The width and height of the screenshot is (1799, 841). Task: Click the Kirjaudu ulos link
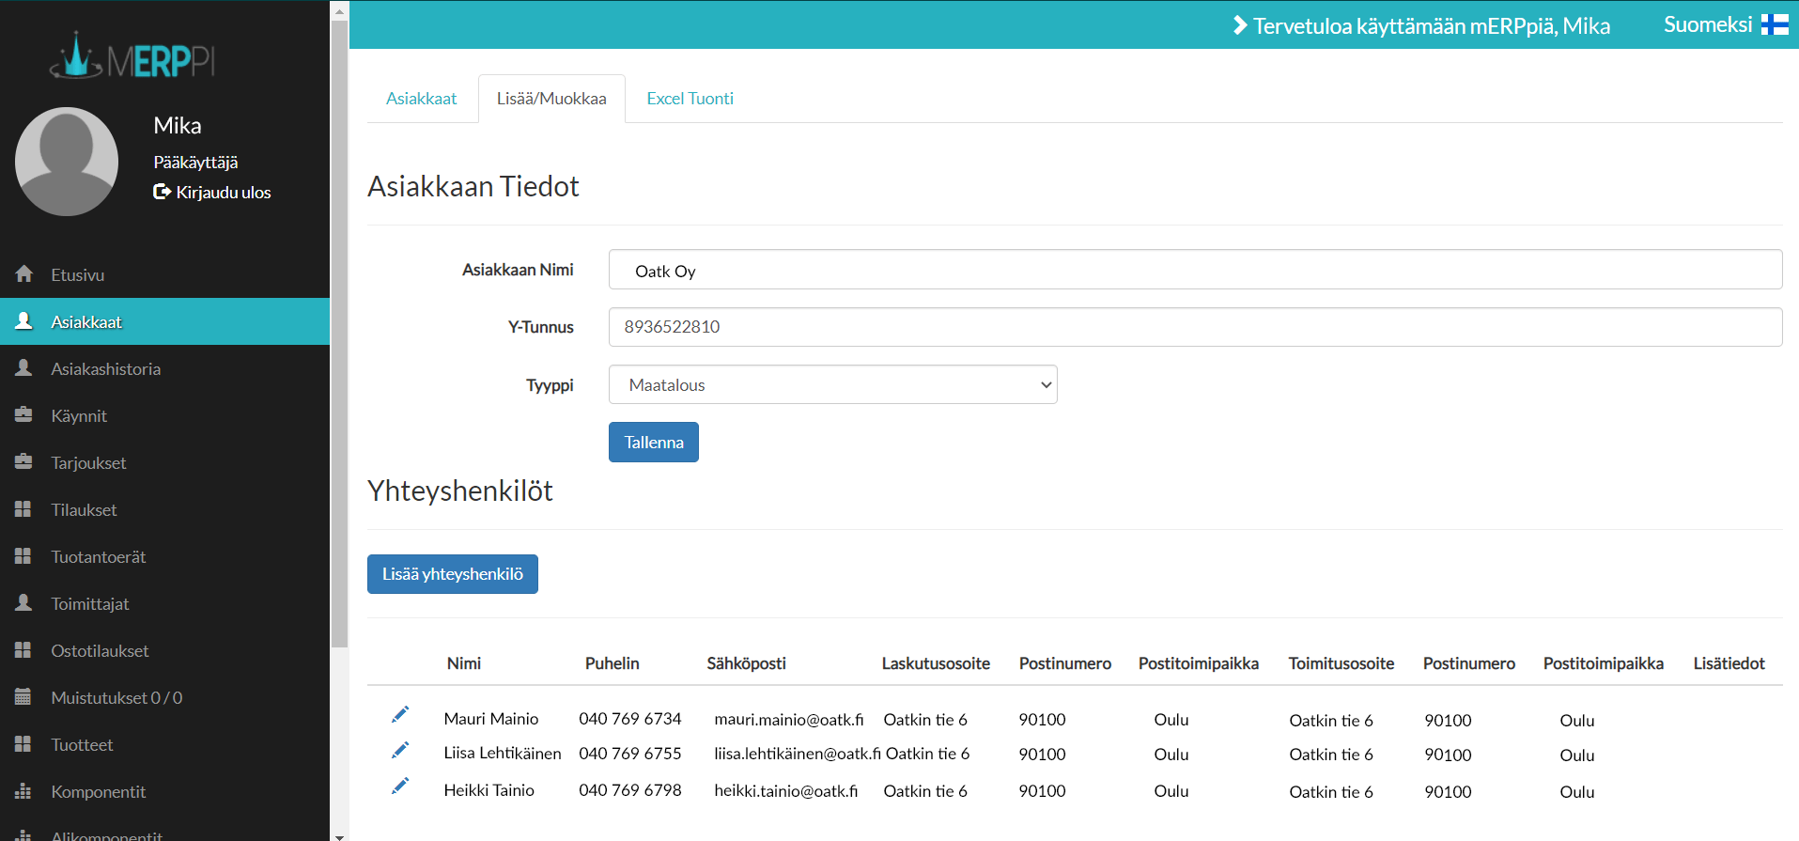pyautogui.click(x=212, y=192)
